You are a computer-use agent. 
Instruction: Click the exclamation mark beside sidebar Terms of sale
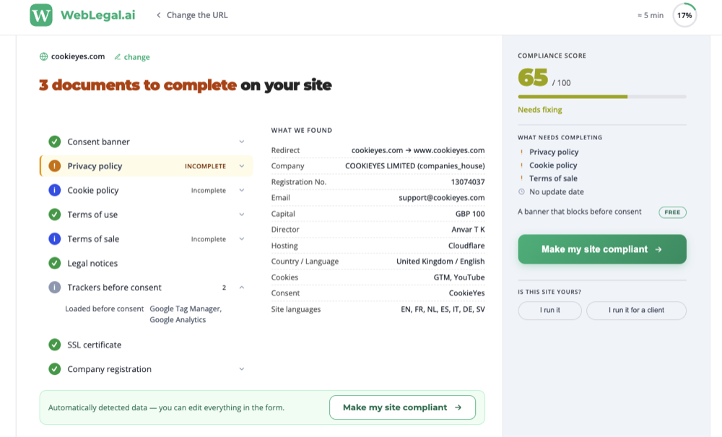(x=521, y=178)
